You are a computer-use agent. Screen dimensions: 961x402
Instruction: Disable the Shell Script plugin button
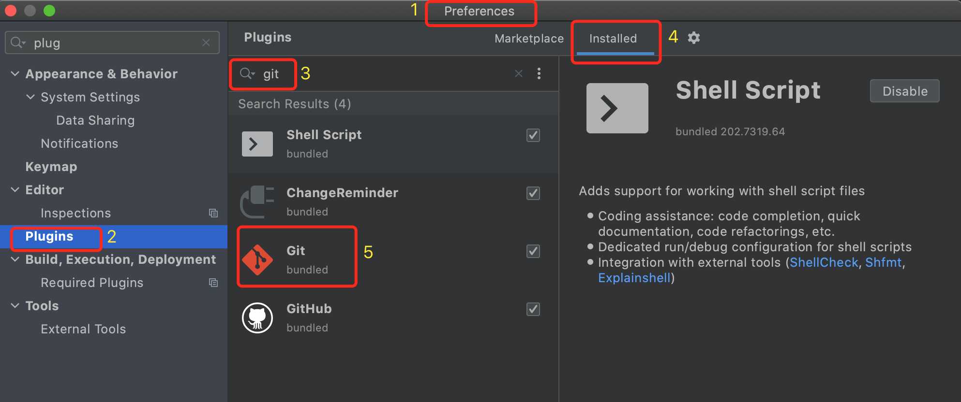(905, 91)
